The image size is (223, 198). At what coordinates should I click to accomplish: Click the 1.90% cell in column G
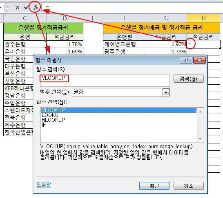[166, 44]
